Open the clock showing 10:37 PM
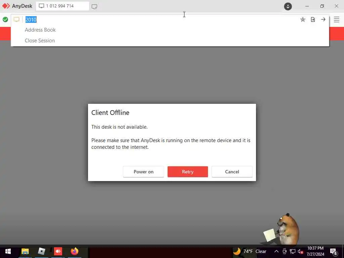344x258 pixels. coord(315,251)
